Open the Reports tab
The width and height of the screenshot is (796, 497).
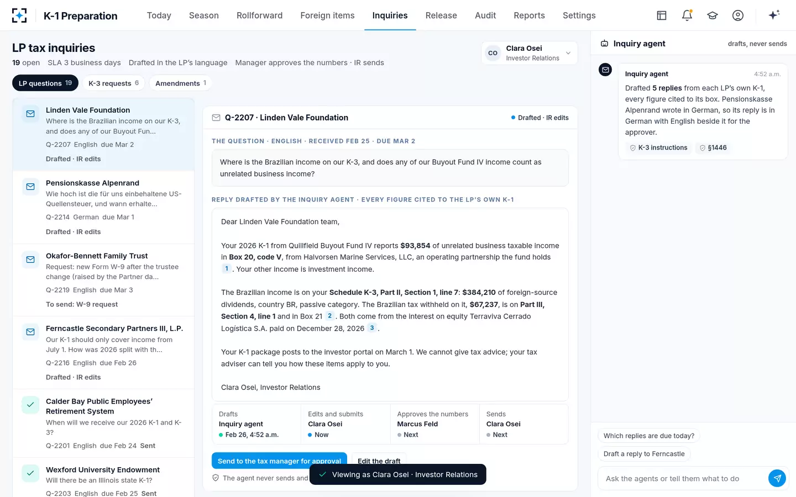pyautogui.click(x=529, y=15)
